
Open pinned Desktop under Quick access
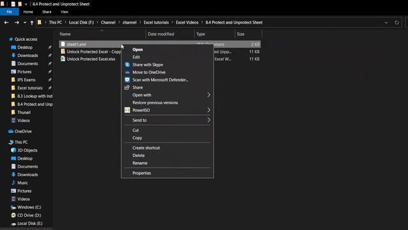(25, 47)
